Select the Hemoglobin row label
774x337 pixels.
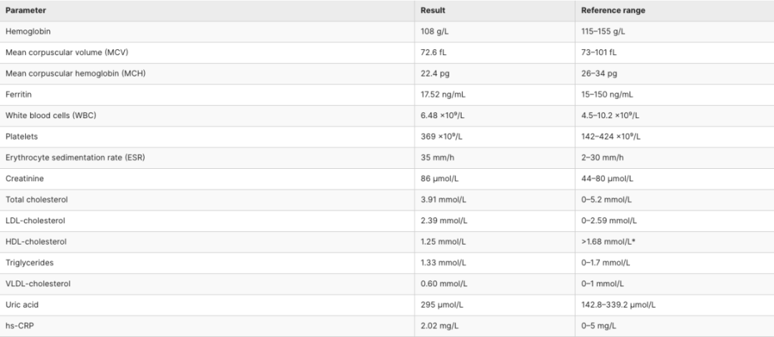(28, 31)
